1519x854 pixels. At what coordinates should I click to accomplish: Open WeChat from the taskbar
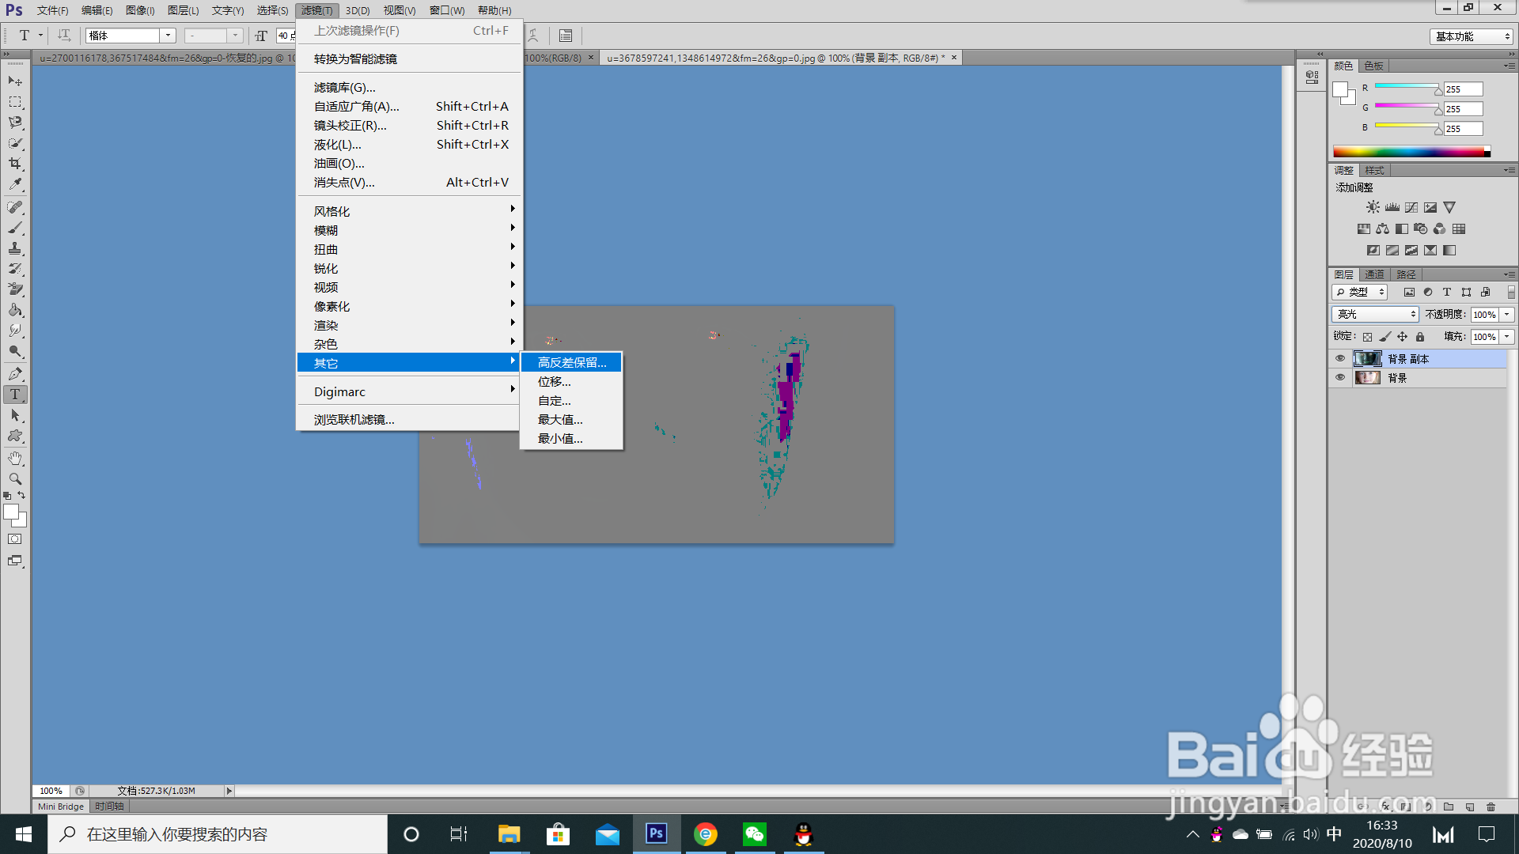pos(754,834)
